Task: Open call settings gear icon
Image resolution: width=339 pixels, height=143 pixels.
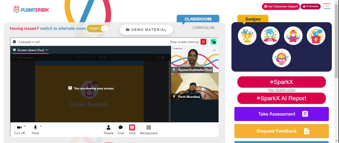Action: [15, 42]
